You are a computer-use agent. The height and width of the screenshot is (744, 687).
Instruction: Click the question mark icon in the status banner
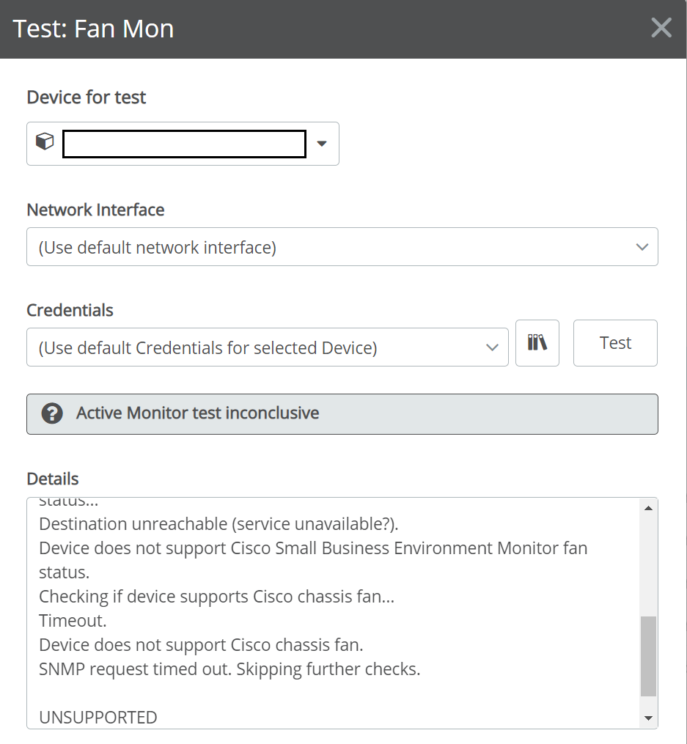(x=51, y=413)
